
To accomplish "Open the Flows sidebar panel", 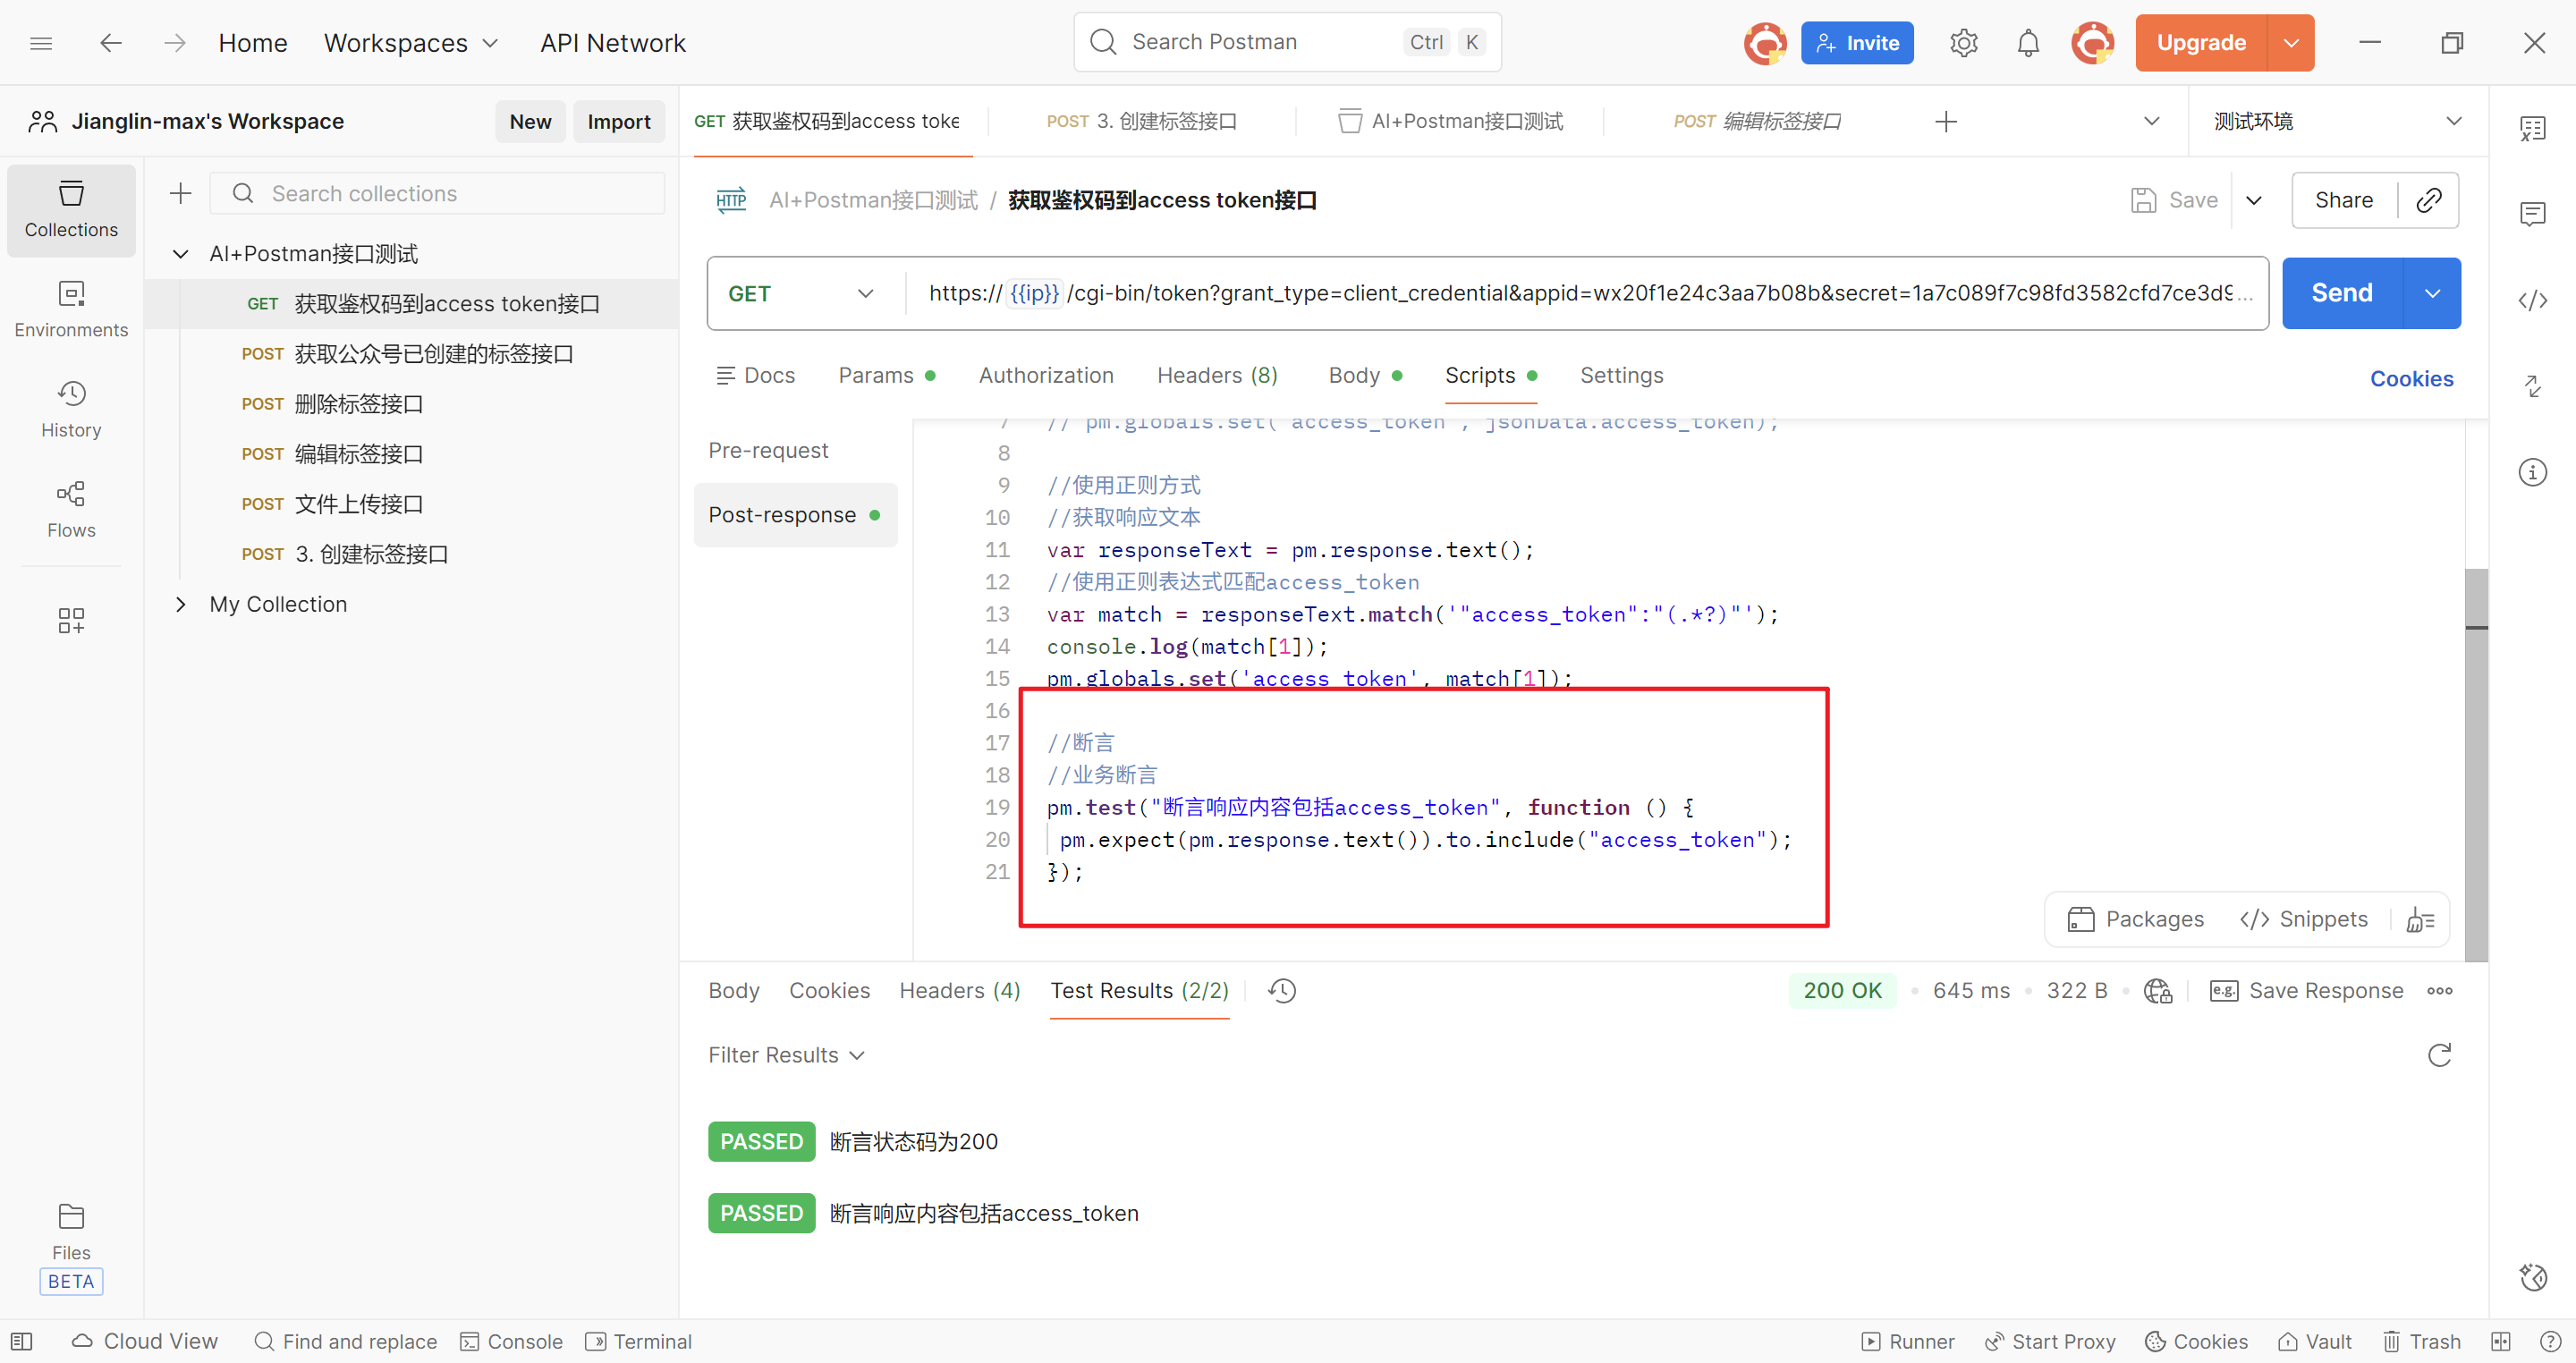I will (71, 510).
